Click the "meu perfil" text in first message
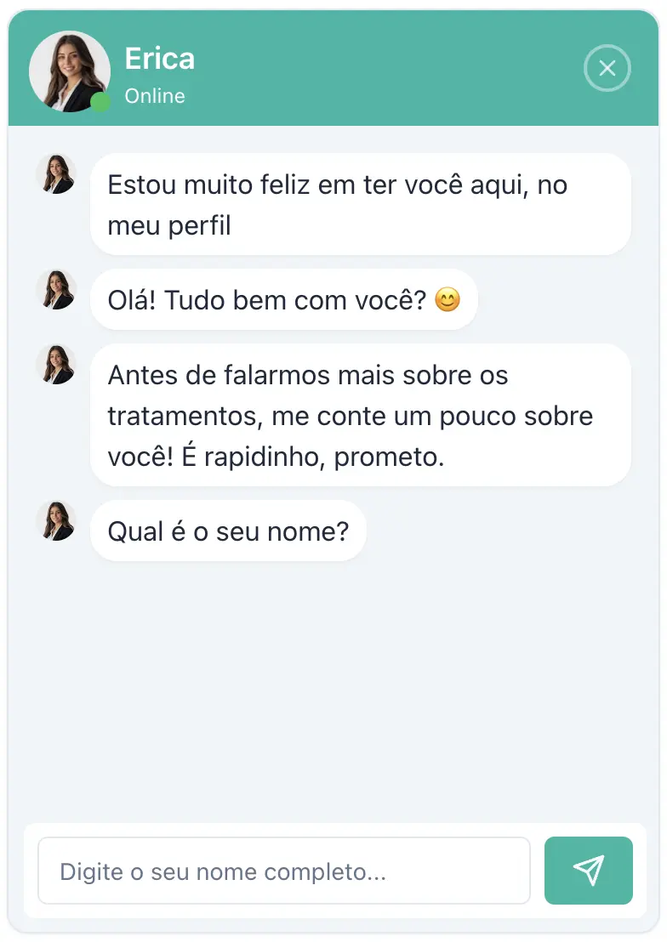 (169, 226)
